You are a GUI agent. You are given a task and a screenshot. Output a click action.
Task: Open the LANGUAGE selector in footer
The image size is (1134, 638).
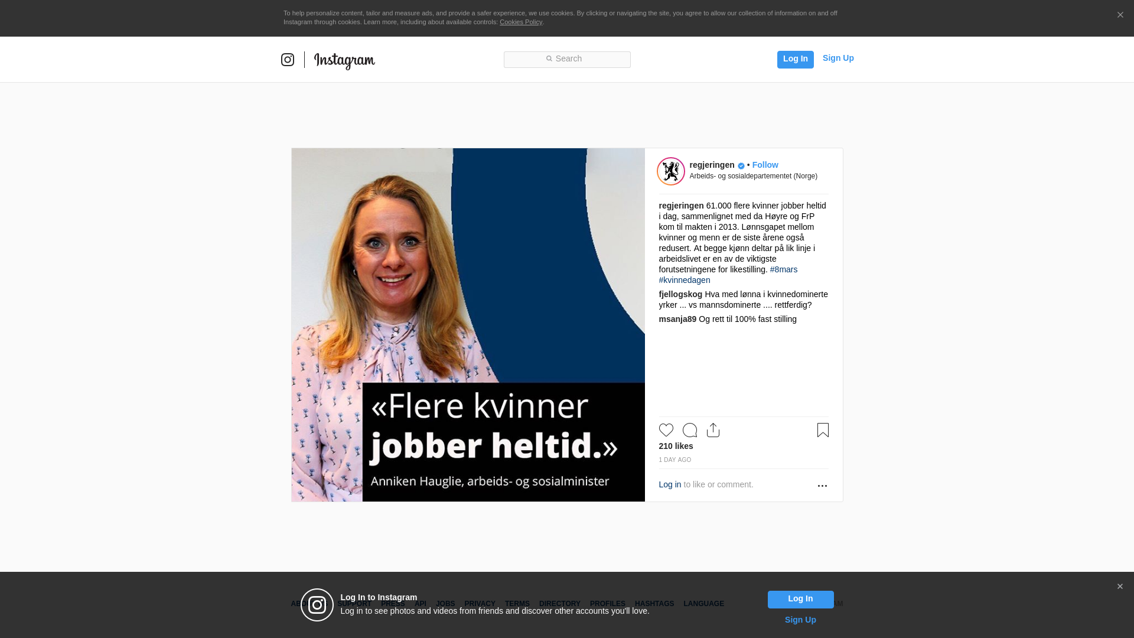(703, 604)
